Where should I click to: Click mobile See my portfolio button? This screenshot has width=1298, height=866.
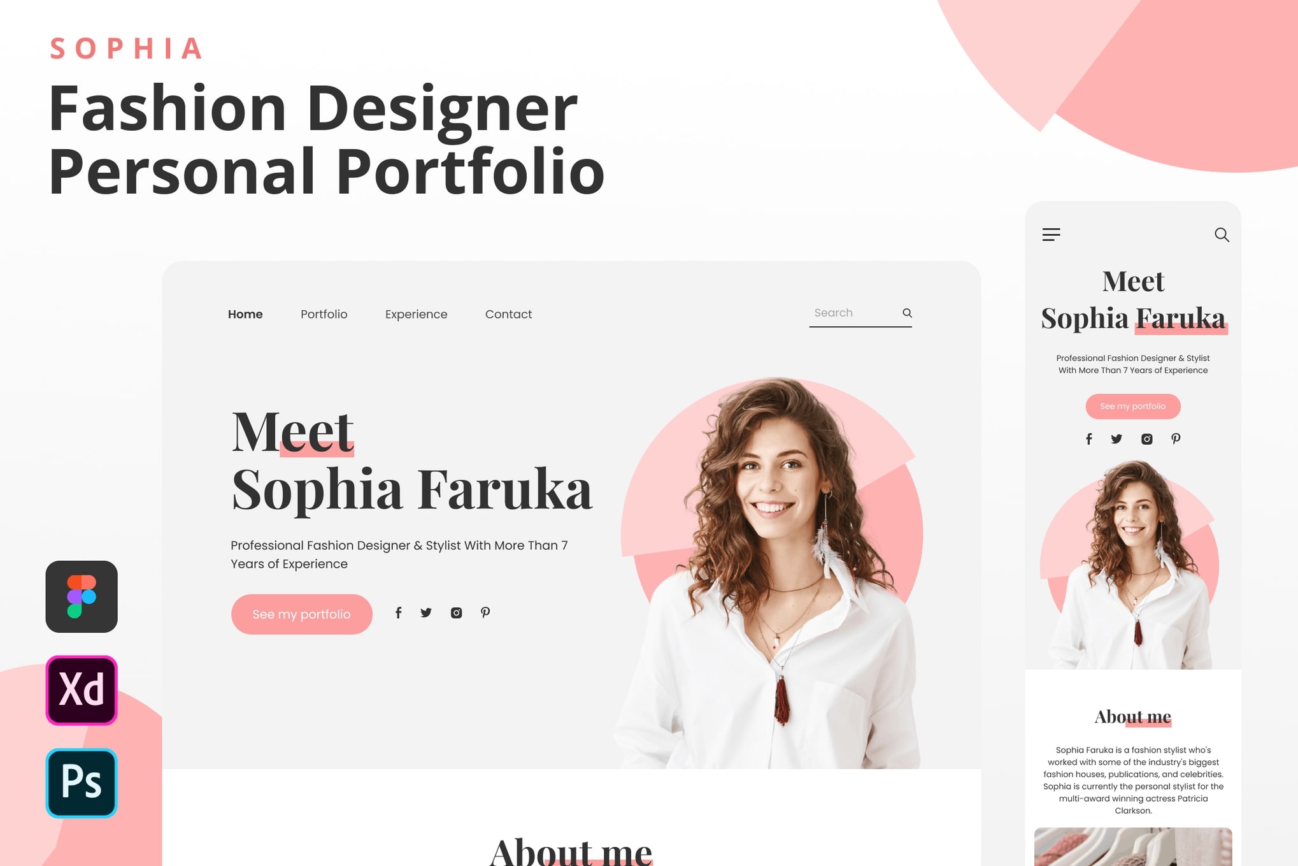coord(1133,405)
